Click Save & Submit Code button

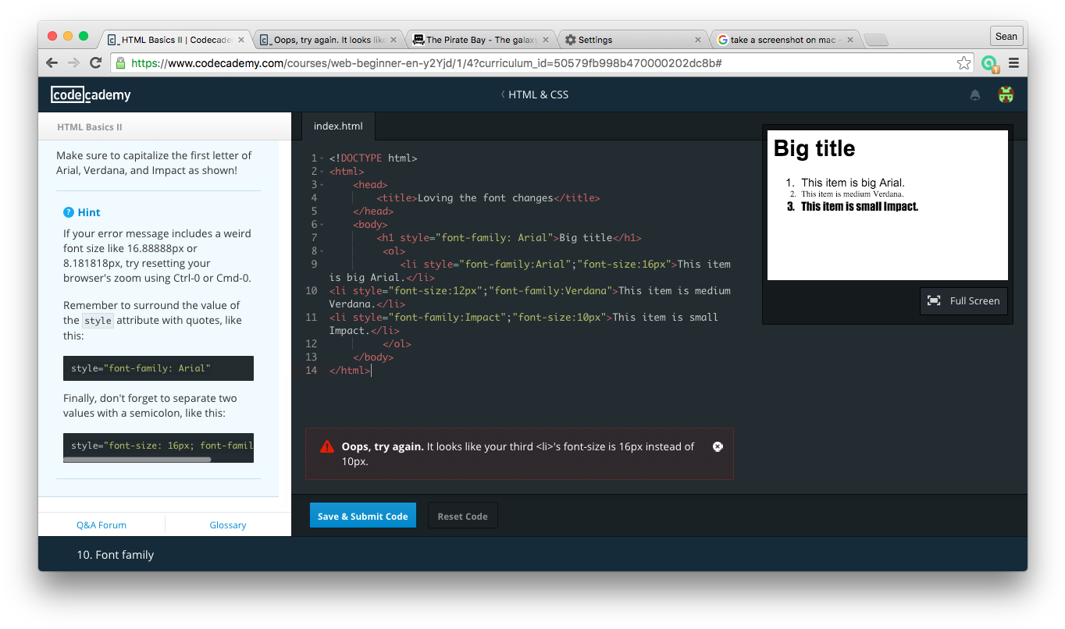(x=362, y=516)
